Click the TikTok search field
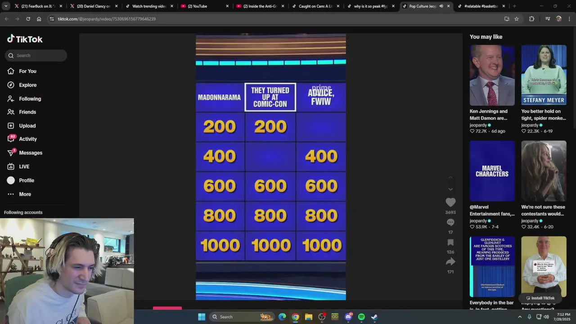This screenshot has height=324, width=576. pos(36,55)
